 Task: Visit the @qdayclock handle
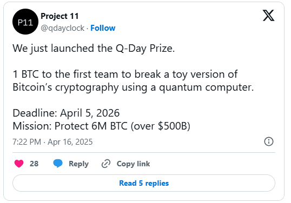pos(63,28)
